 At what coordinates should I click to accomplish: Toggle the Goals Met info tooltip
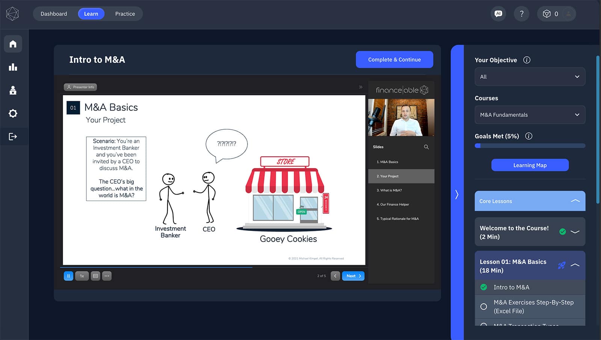coord(529,136)
